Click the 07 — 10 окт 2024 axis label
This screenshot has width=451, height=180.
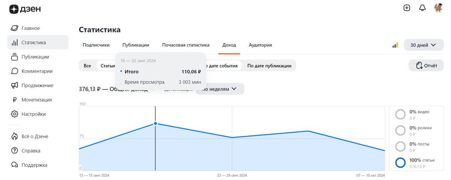click(371, 175)
